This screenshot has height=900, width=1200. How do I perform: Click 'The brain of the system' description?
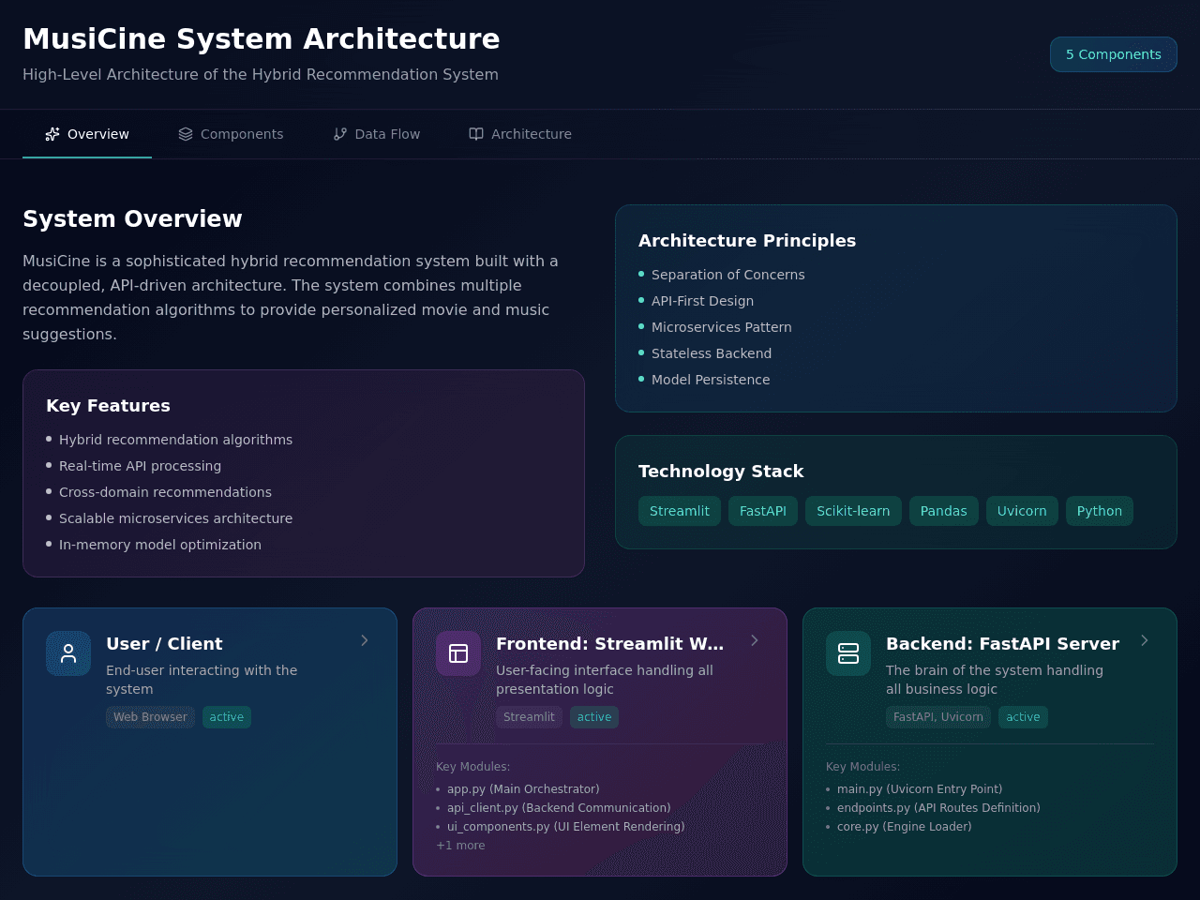pyautogui.click(x=995, y=680)
